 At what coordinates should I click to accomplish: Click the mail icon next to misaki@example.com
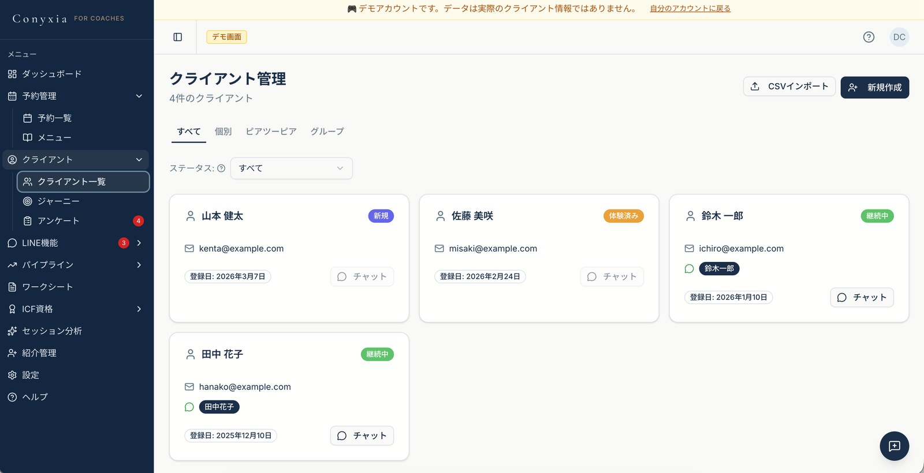point(439,249)
